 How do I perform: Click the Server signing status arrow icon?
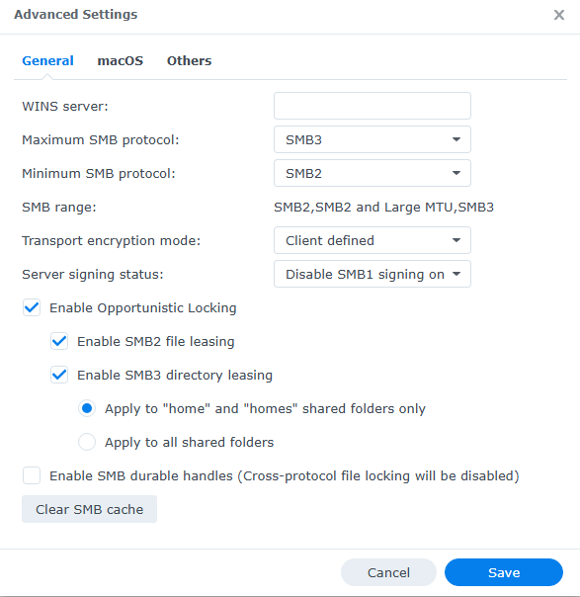click(x=456, y=274)
